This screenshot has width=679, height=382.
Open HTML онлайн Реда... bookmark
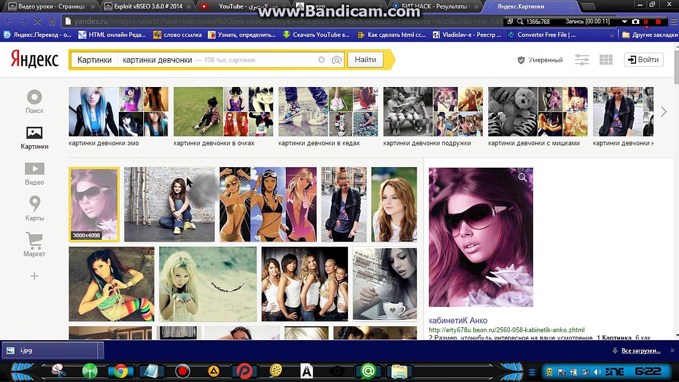pos(112,34)
